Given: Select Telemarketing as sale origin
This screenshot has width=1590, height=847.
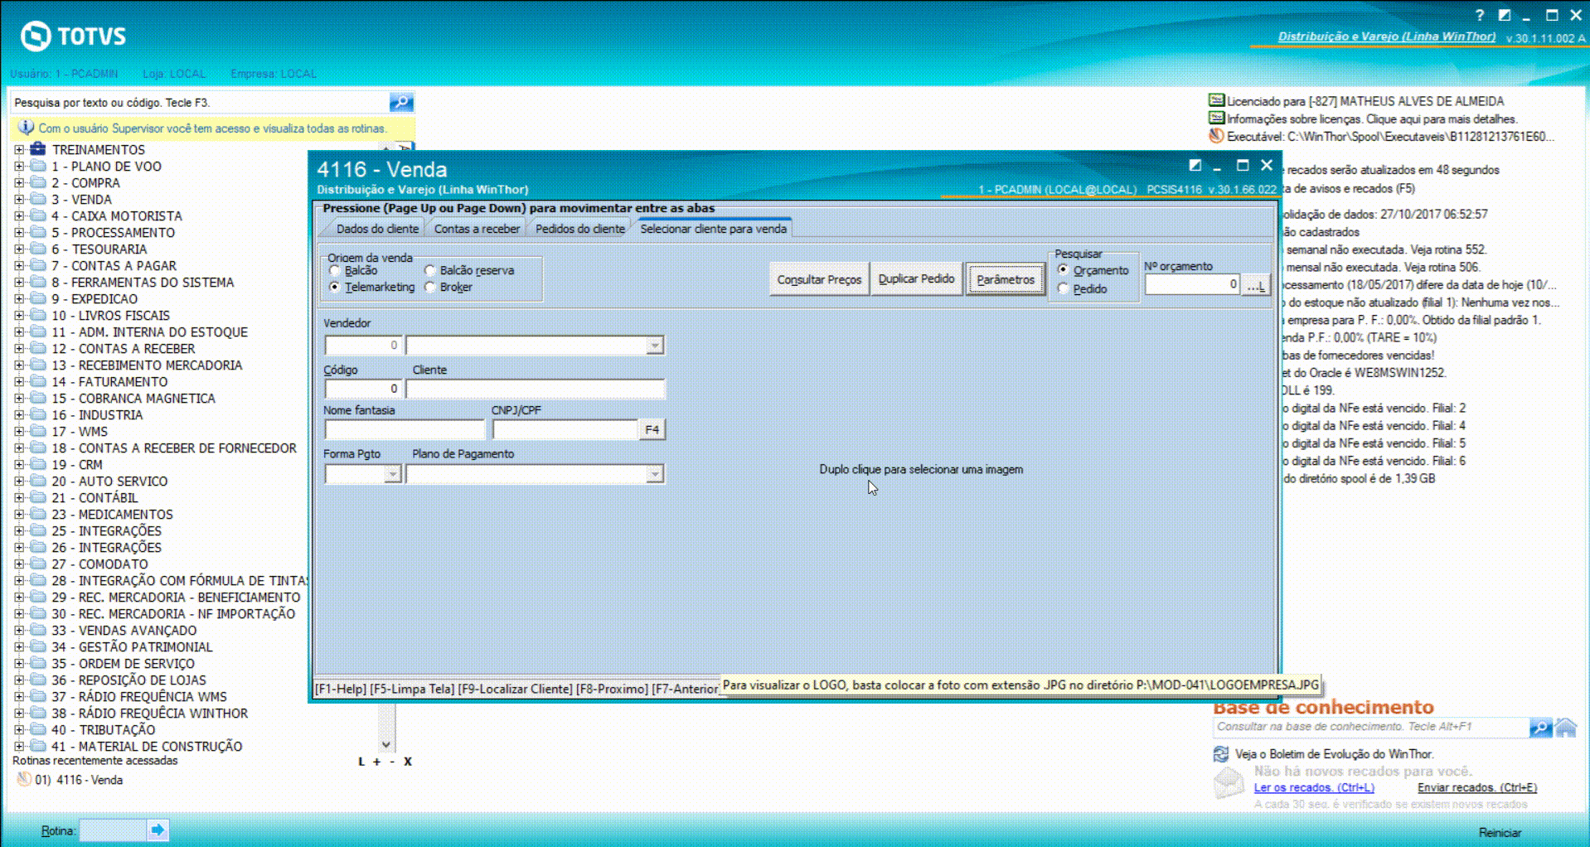Looking at the screenshot, I should click(x=335, y=287).
